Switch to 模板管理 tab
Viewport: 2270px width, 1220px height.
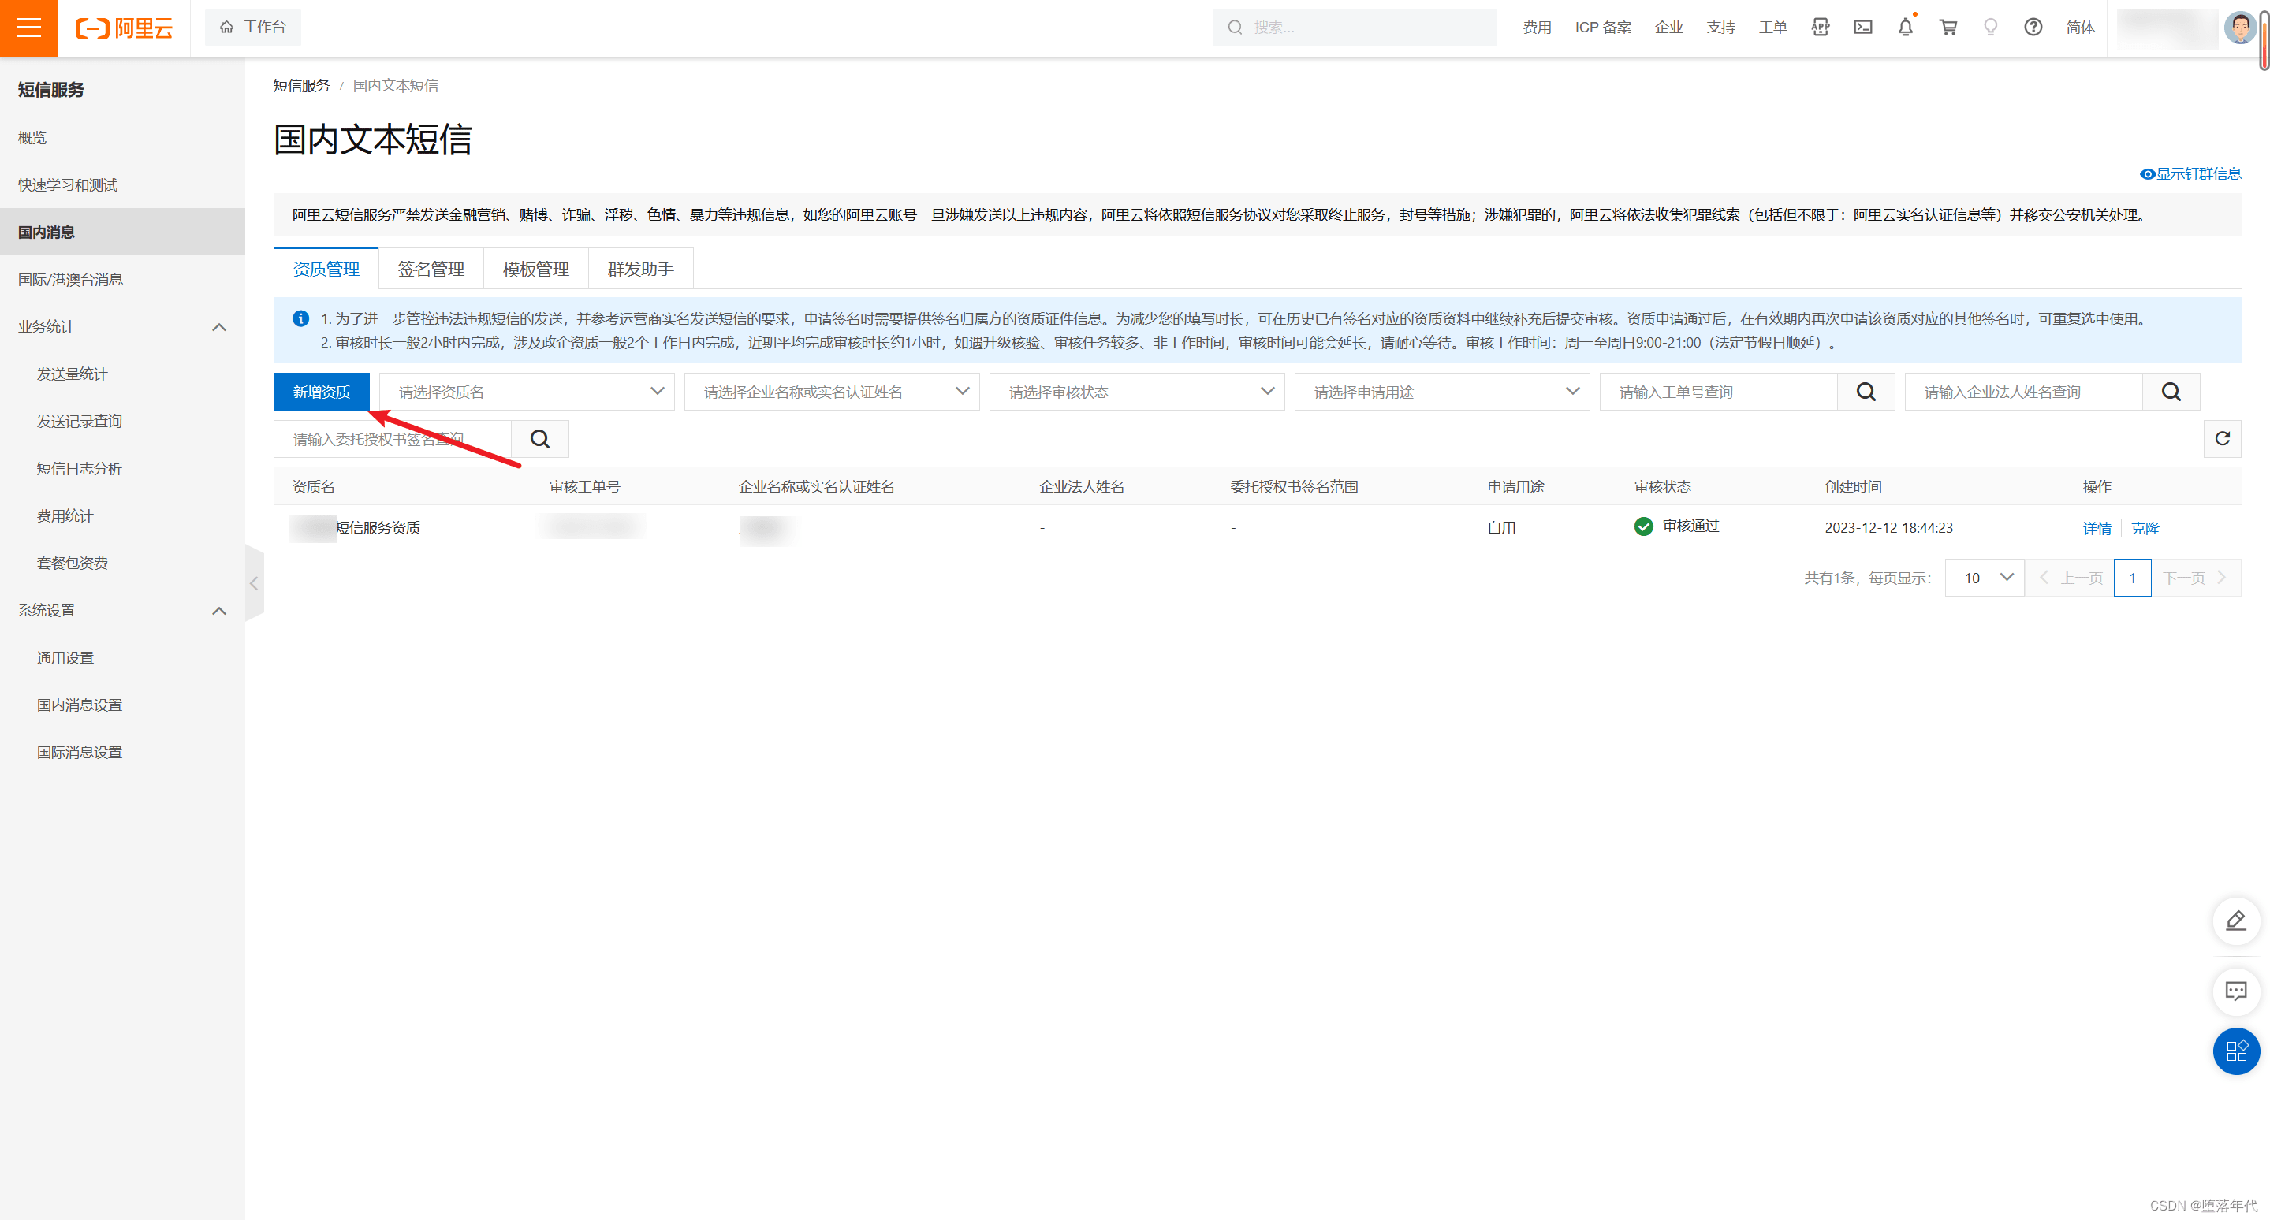coord(536,269)
